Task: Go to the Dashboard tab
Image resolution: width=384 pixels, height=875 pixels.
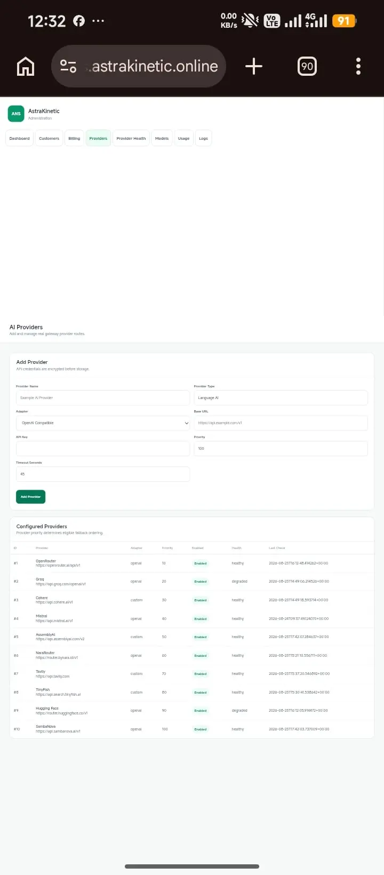Action: point(20,138)
